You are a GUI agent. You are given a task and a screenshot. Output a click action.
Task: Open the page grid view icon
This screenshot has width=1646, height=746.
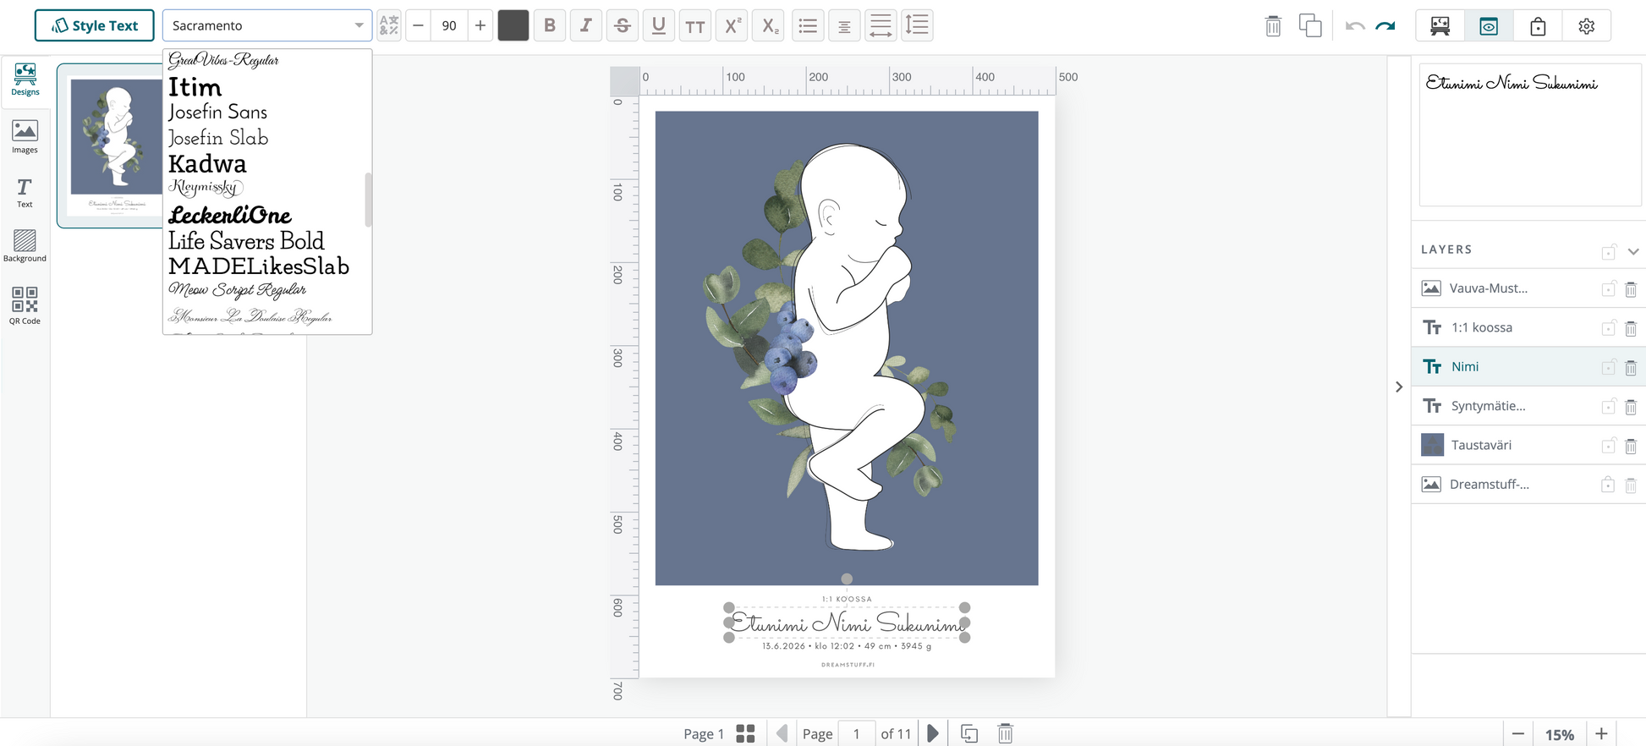[x=745, y=733]
